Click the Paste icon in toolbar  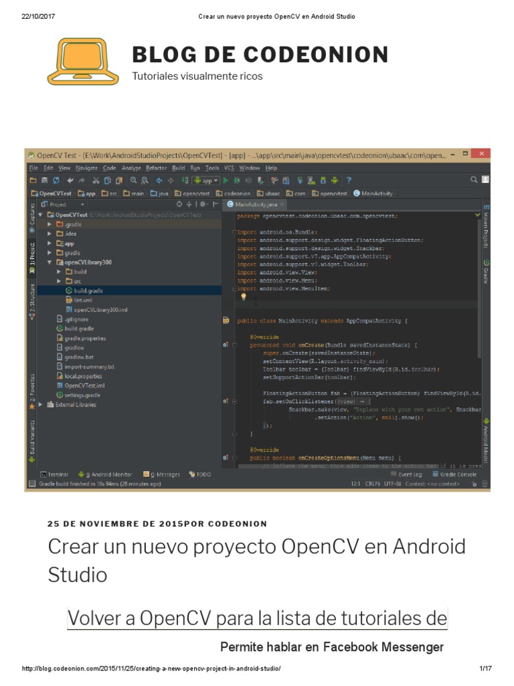(x=119, y=180)
